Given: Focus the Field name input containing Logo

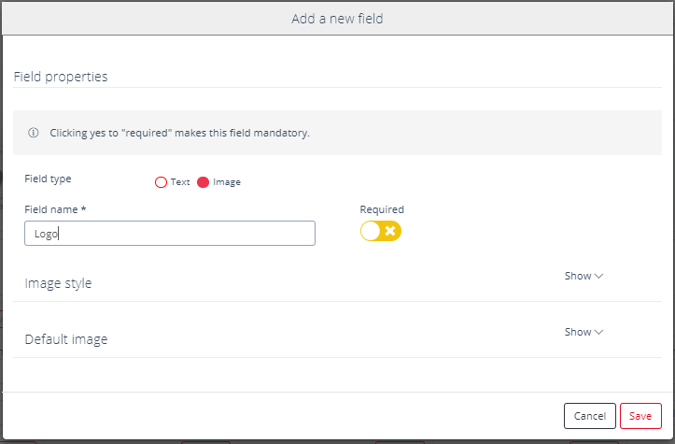Looking at the screenshot, I should 170,233.
